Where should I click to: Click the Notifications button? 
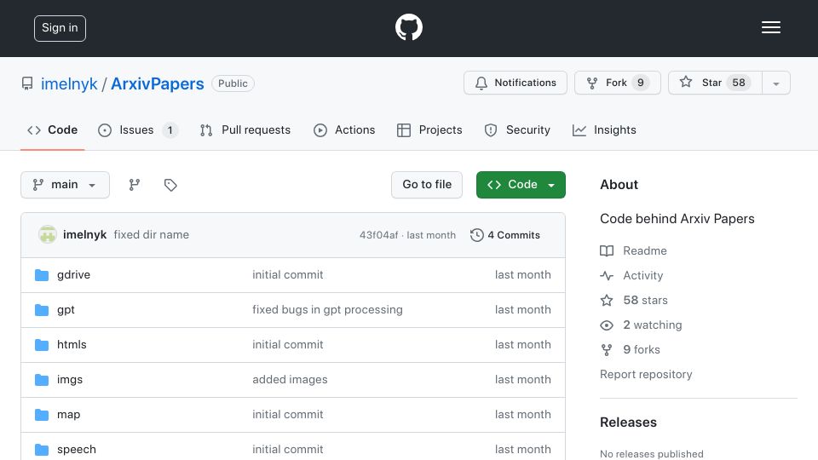click(x=516, y=83)
